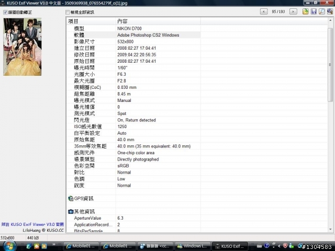Click the 內容 column header
Image resolution: width=335 pixels, height=251 pixels.
coord(158,21)
